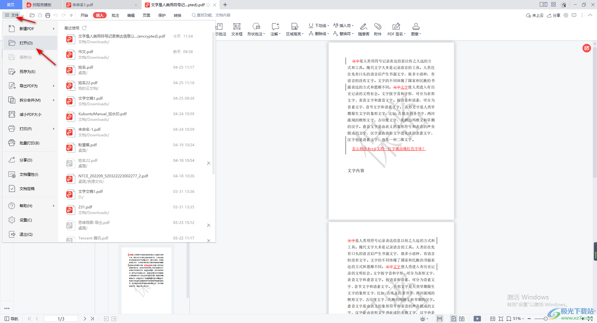Open the 51% zoom level dropdown

518,319
